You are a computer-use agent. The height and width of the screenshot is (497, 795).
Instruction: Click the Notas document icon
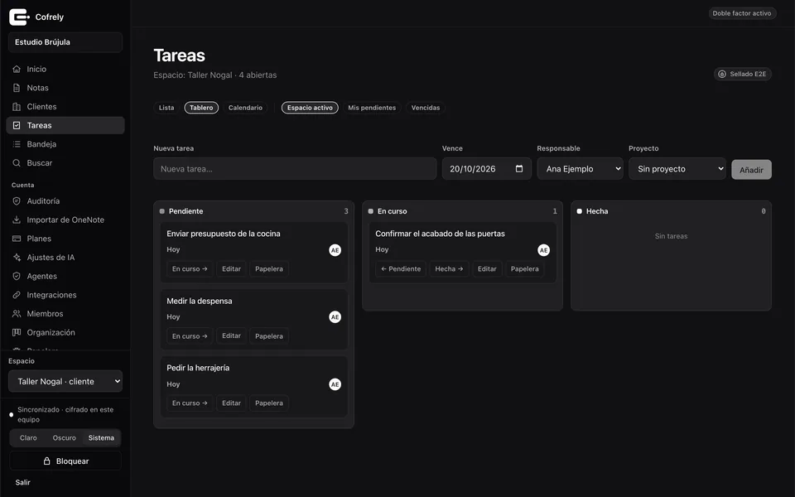coord(17,88)
